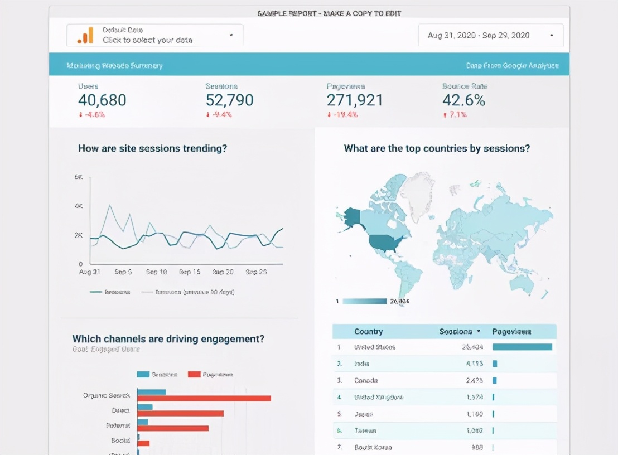The image size is (618, 455).
Task: Select the Users scorecard value 40,680
Action: (x=102, y=100)
